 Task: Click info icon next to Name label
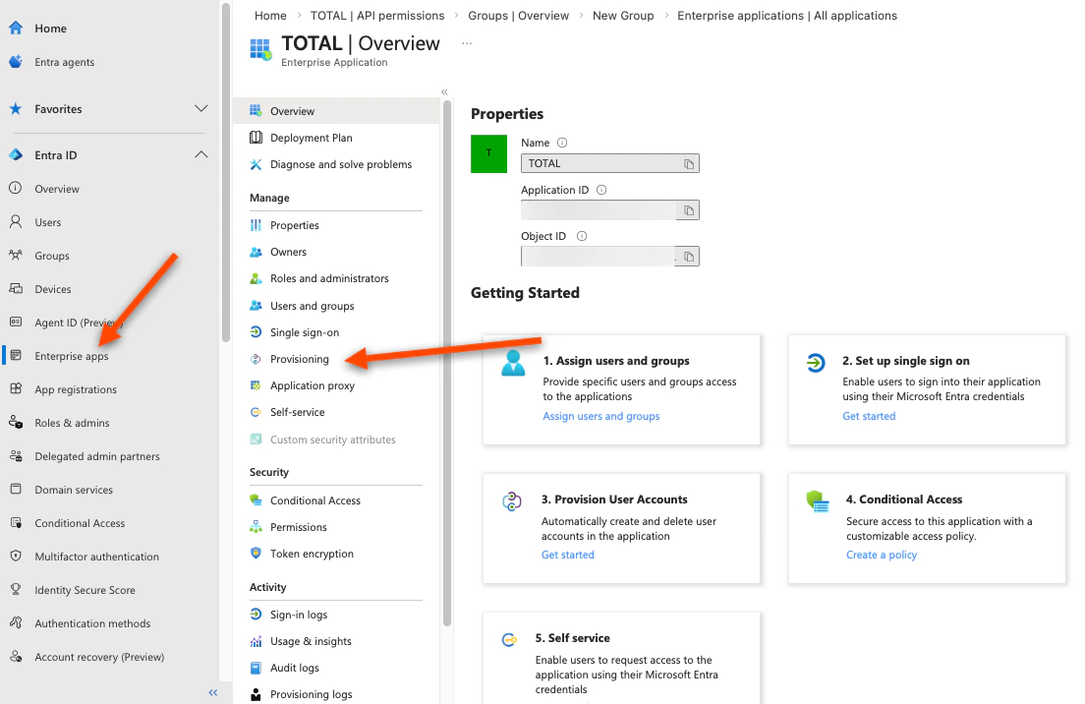(x=562, y=143)
